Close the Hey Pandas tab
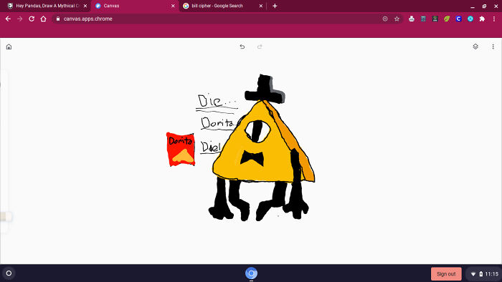This screenshot has width=502, height=282. pos(85,6)
